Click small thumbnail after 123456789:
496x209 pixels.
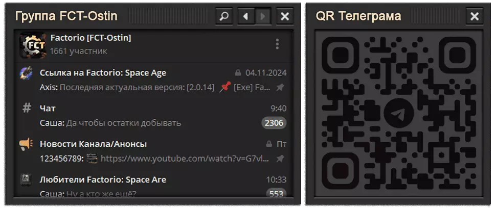92,158
